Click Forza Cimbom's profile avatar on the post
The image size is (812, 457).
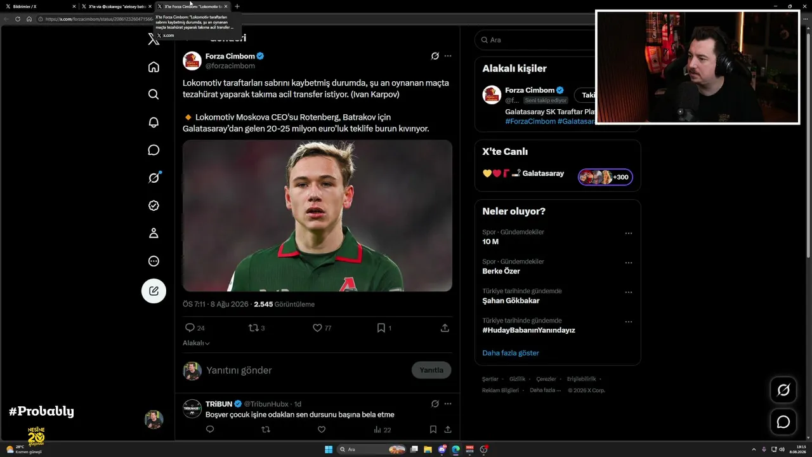coord(192,61)
